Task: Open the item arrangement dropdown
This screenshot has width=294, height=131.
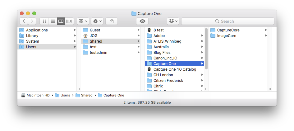Action: pyautogui.click(x=83, y=21)
